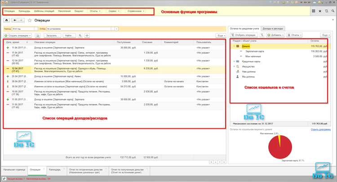Click inside the Отбор input field

tap(79, 29)
